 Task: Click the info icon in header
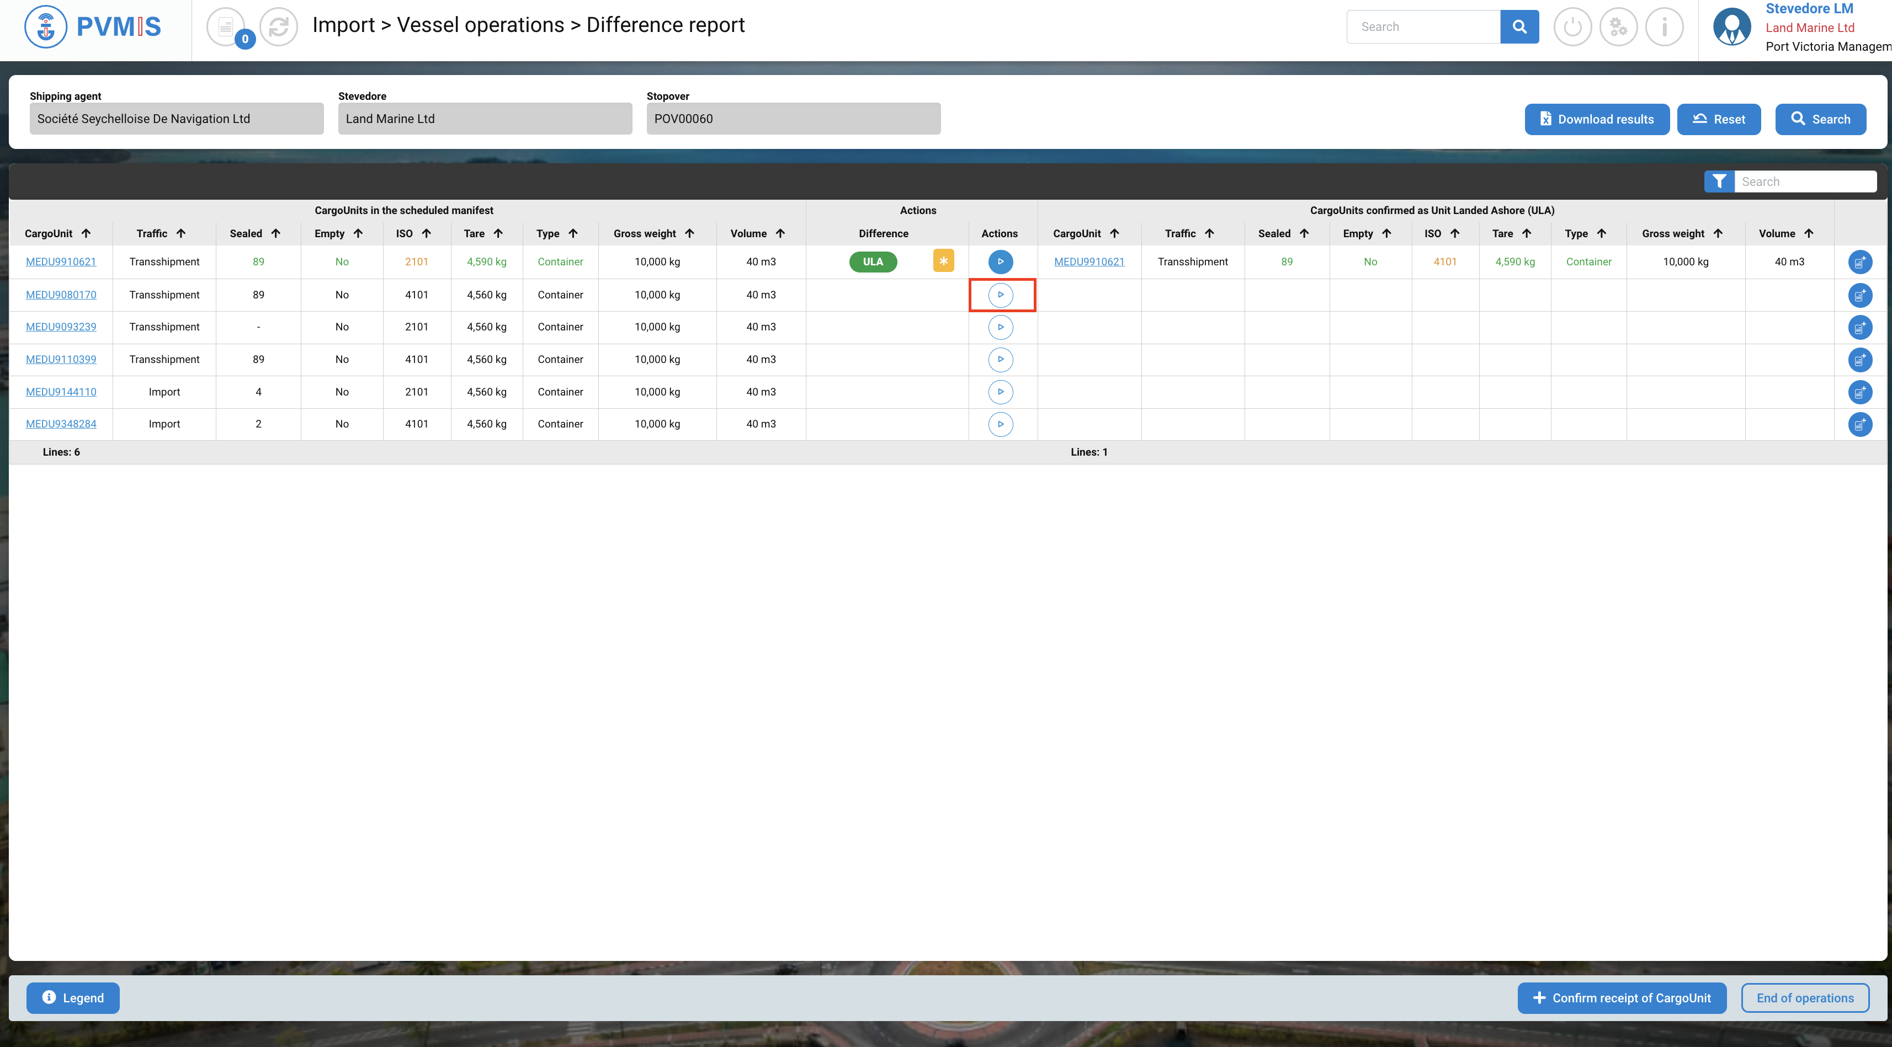pyautogui.click(x=1664, y=27)
